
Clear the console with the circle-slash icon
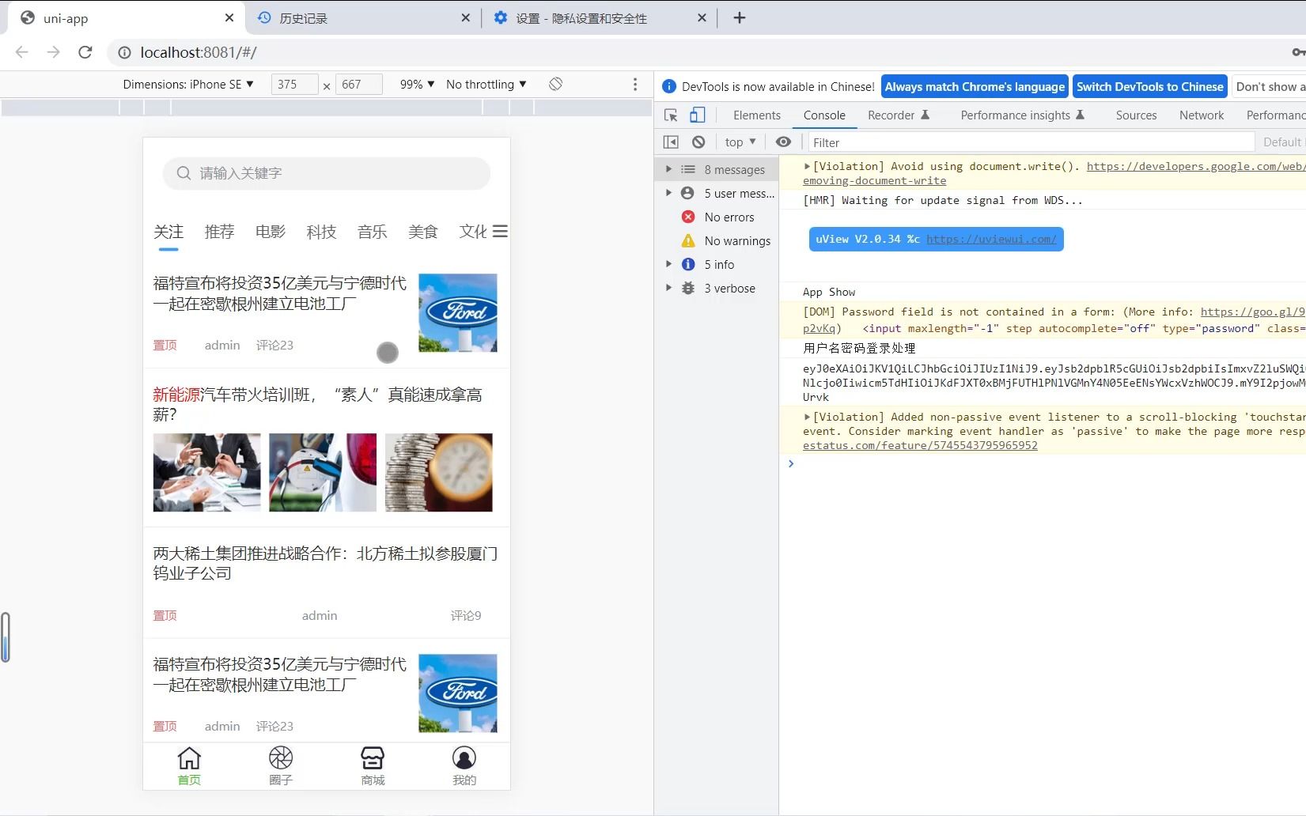click(698, 142)
